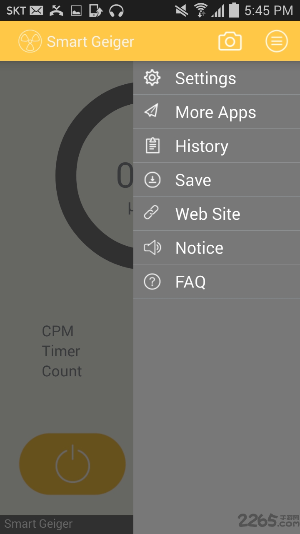Tap the radiation logo icon
The width and height of the screenshot is (300, 534).
coord(30,41)
